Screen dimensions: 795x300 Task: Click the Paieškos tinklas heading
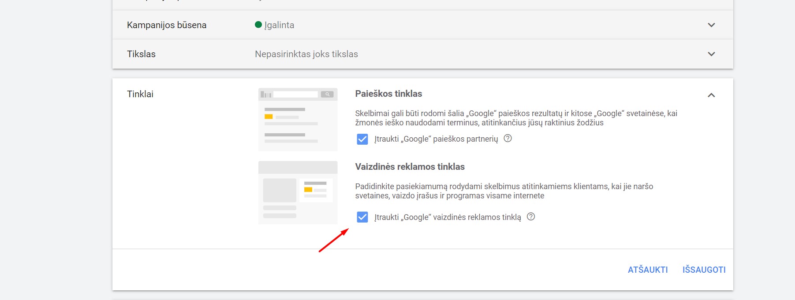[x=388, y=94]
